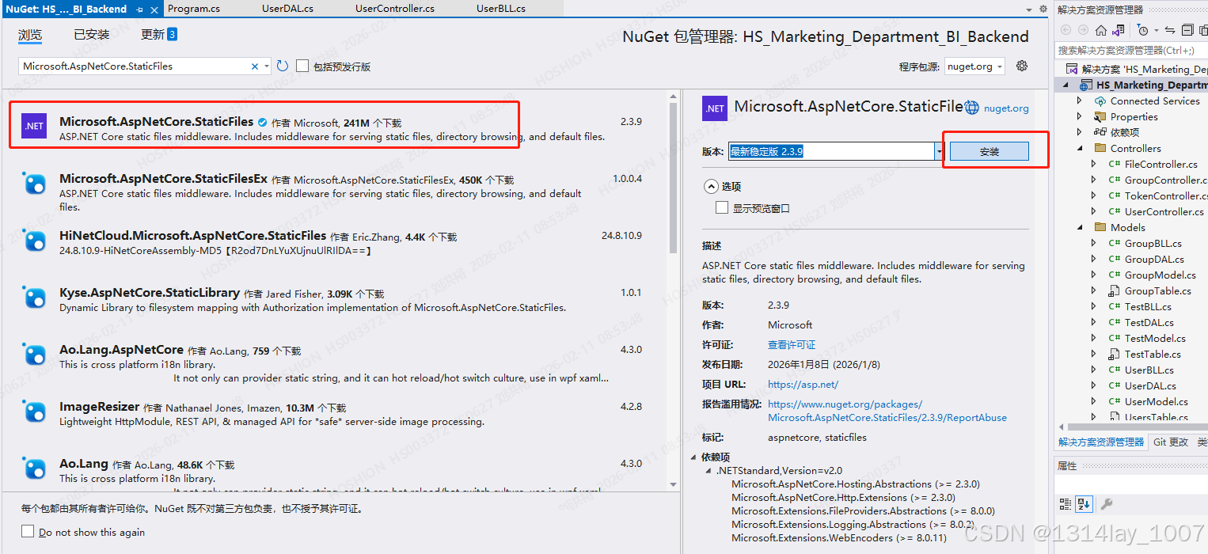
Task: Click the package list vertical scrollbar
Action: 674,178
